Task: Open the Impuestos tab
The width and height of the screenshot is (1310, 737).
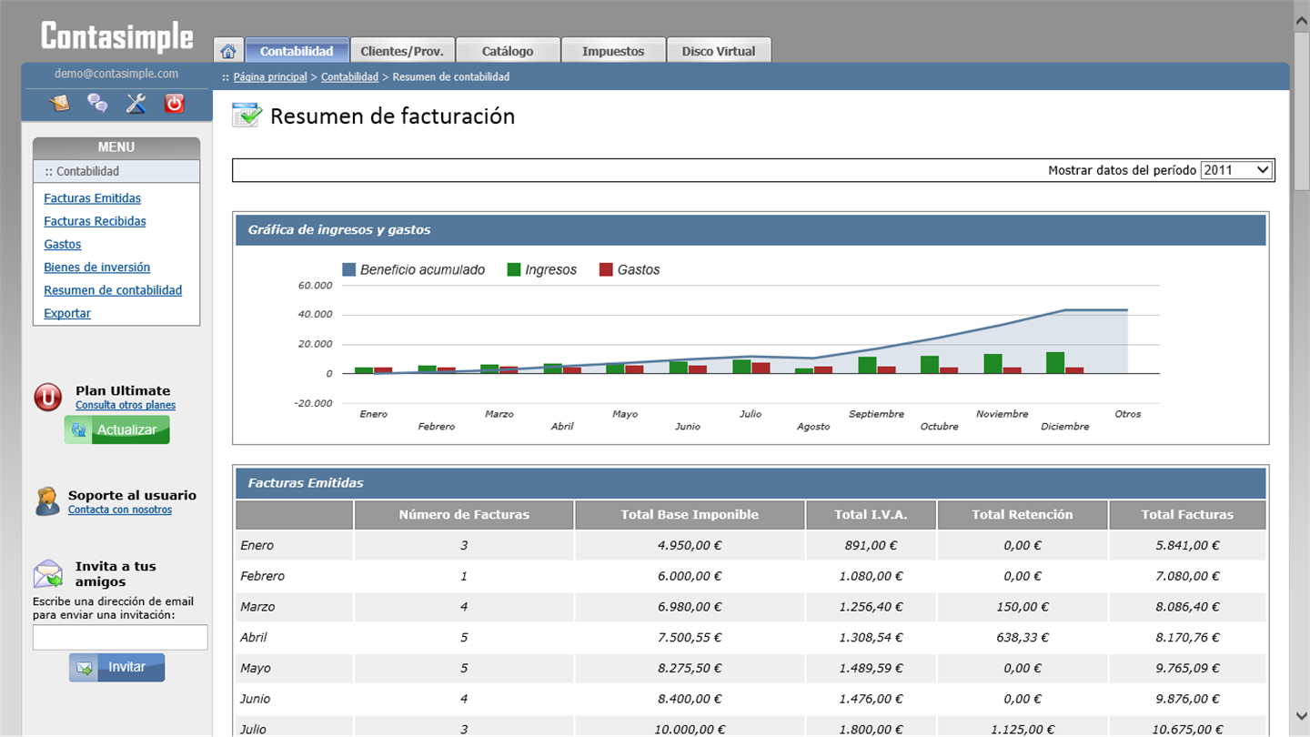Action: pyautogui.click(x=612, y=51)
